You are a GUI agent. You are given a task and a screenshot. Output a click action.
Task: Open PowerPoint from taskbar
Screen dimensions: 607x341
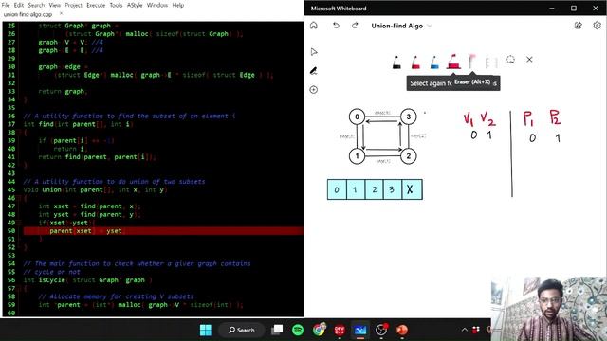click(402, 330)
